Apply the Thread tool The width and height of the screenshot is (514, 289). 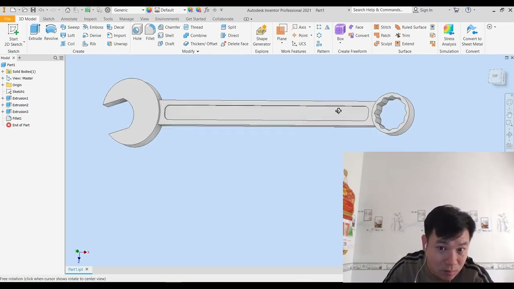point(193,27)
